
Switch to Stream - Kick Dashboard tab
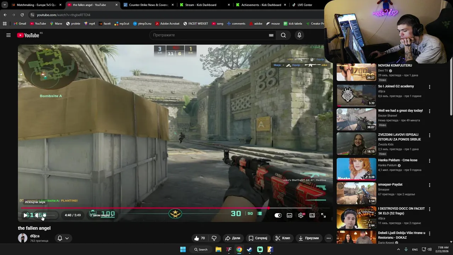click(x=205, y=5)
